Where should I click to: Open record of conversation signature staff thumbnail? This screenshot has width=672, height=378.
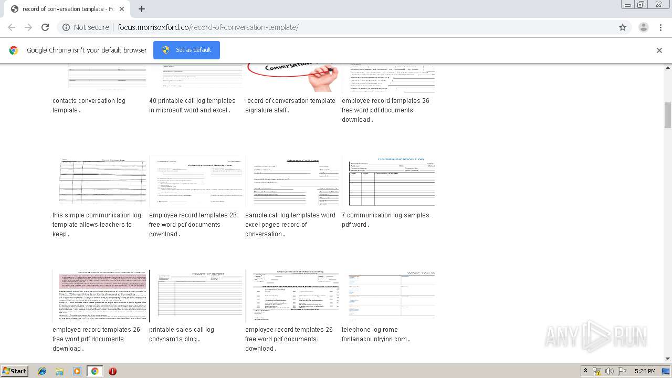292,78
